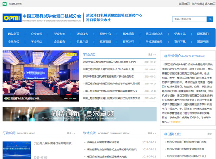Open 联系我们 in the navigation bar
Screen dimensions: 216x159
coord(203,34)
